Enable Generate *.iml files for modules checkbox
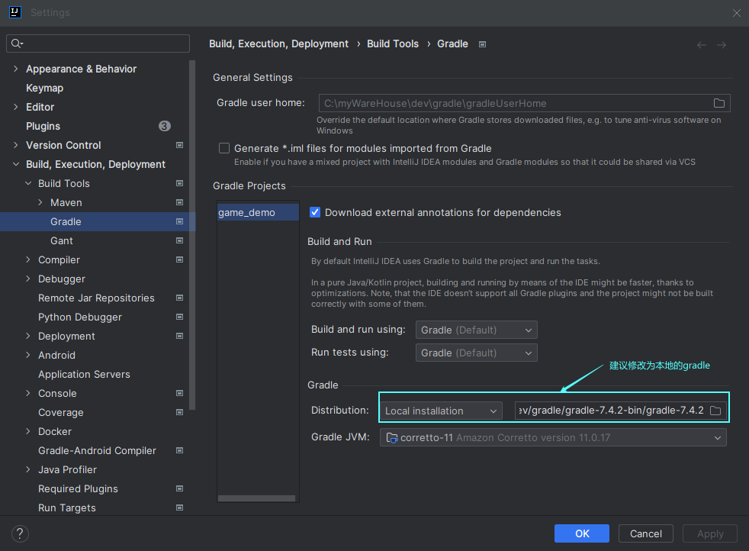The width and height of the screenshot is (749, 551). (224, 149)
